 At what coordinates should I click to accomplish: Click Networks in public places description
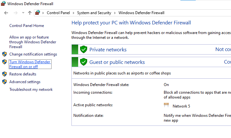click(122, 73)
